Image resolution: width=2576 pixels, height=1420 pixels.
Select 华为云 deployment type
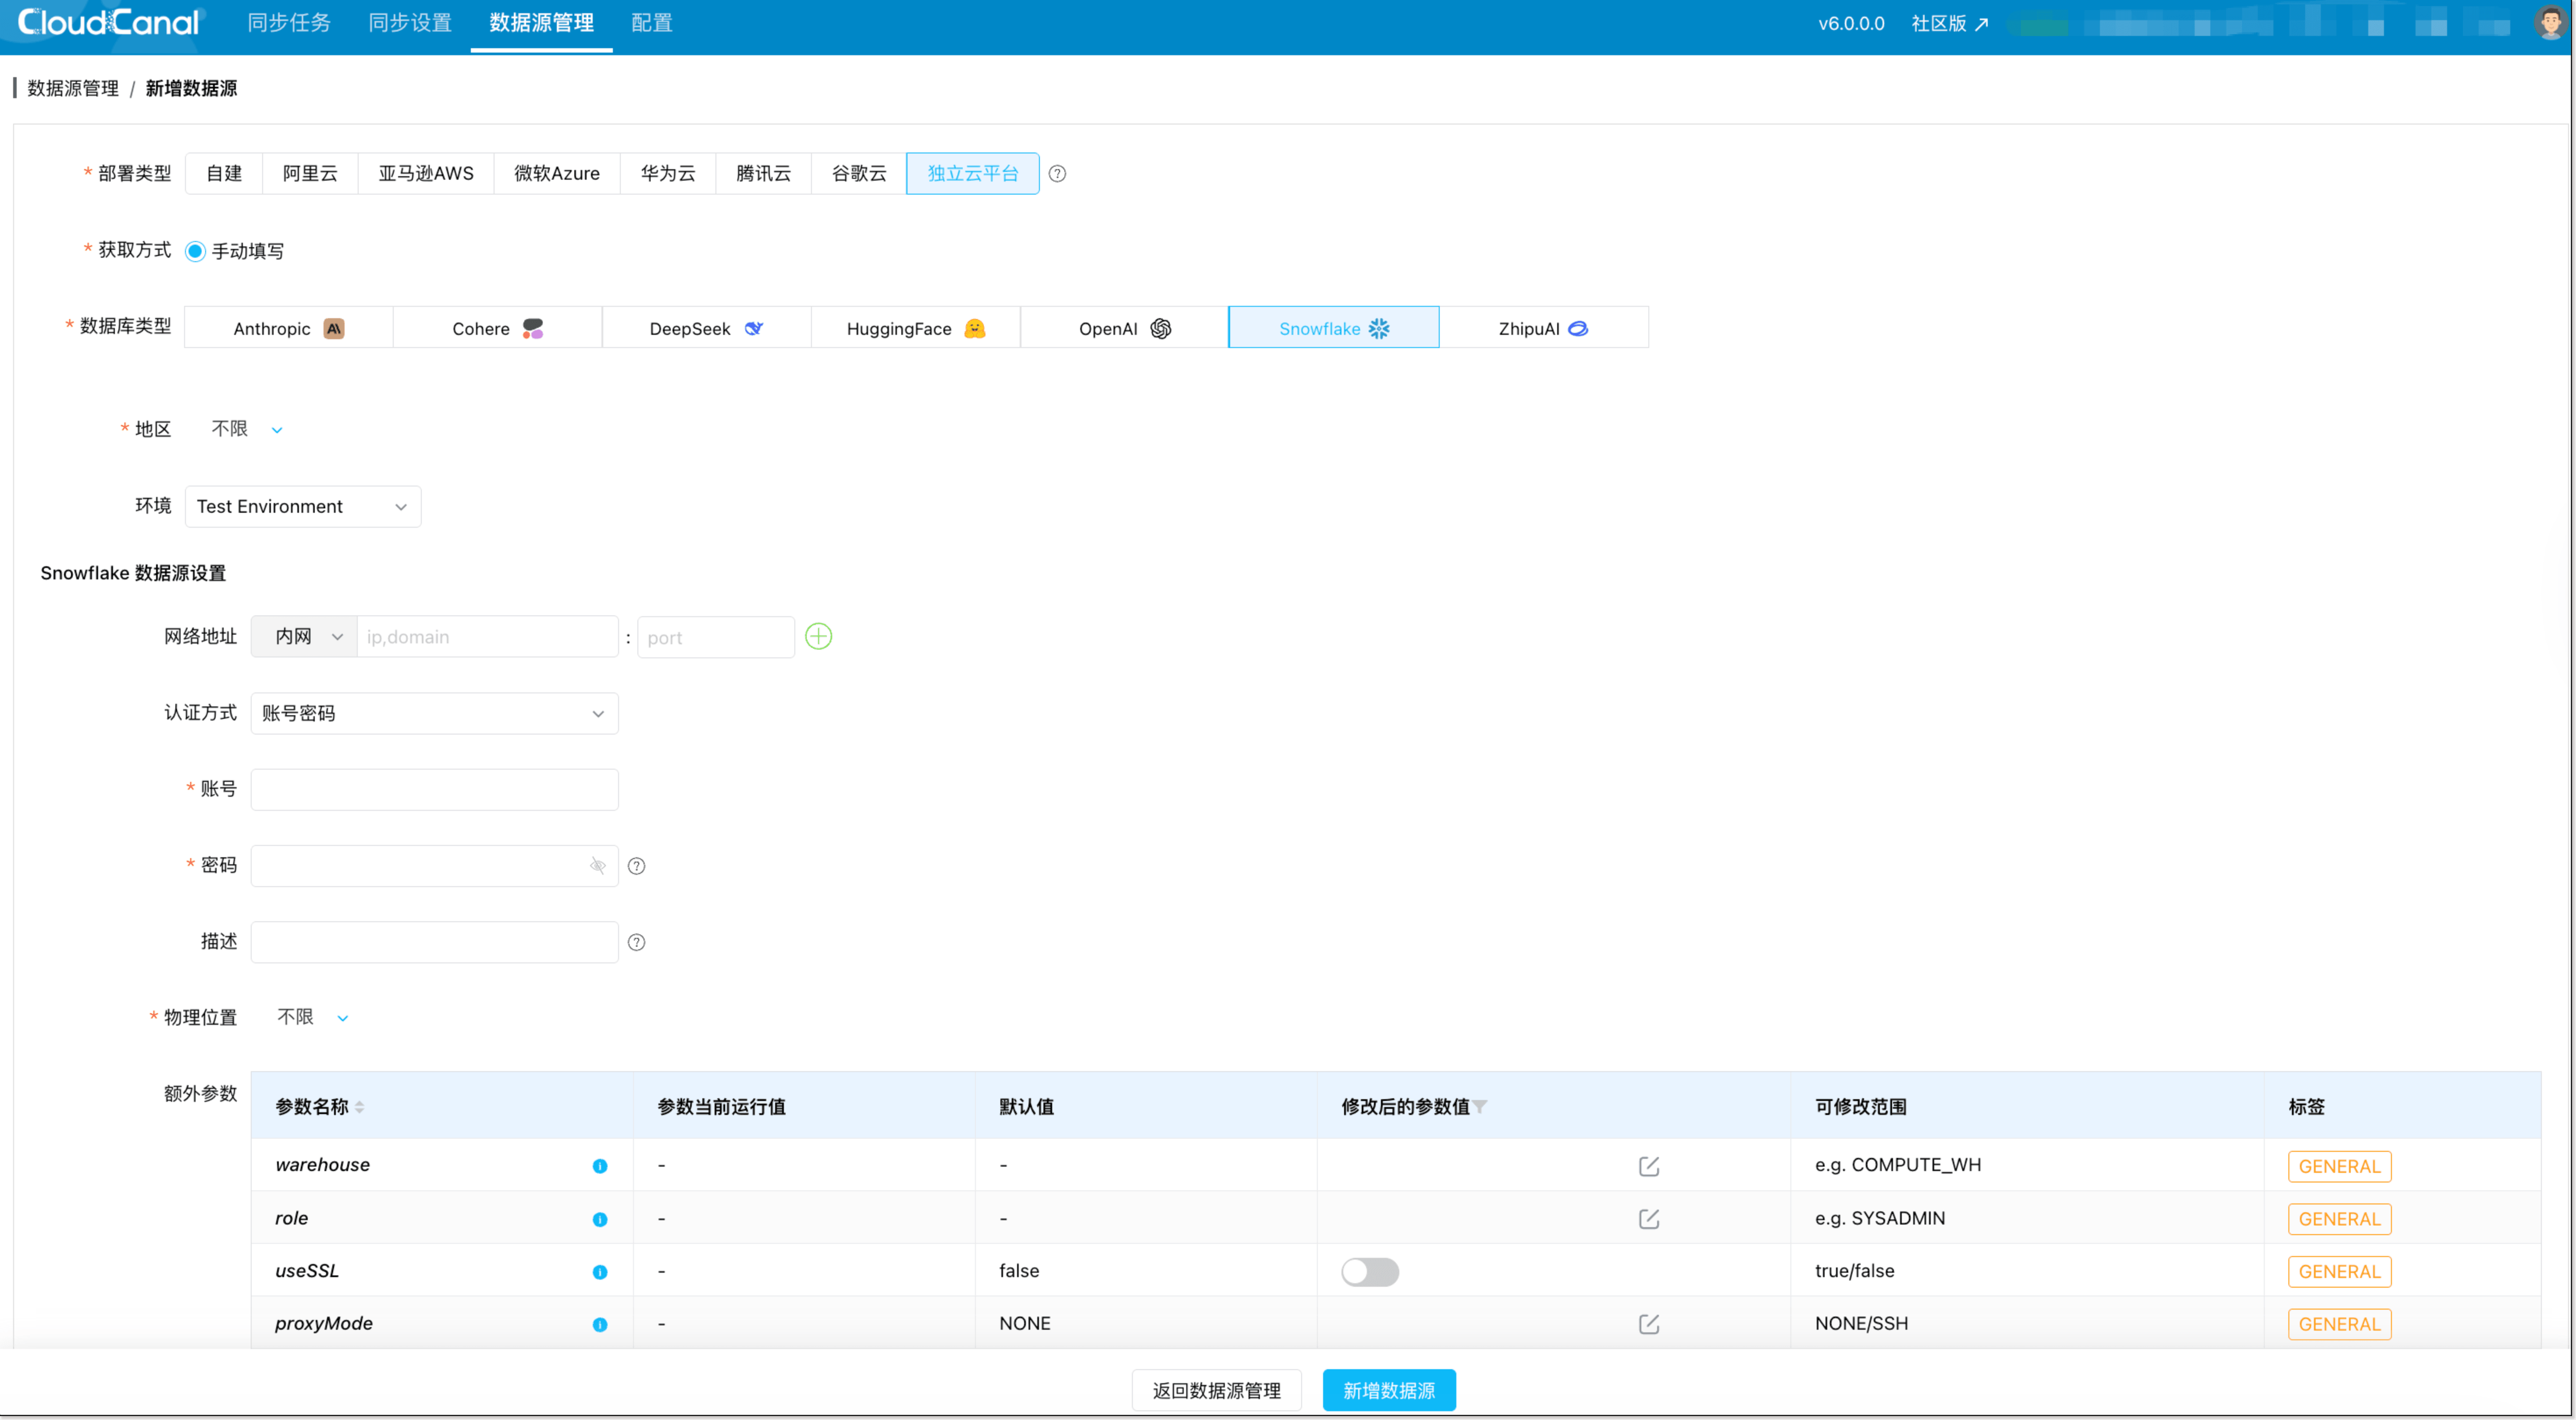[668, 174]
